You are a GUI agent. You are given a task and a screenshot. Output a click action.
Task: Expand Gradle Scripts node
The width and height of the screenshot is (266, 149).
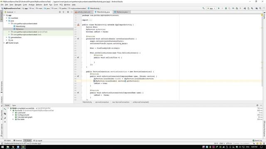click(5, 43)
